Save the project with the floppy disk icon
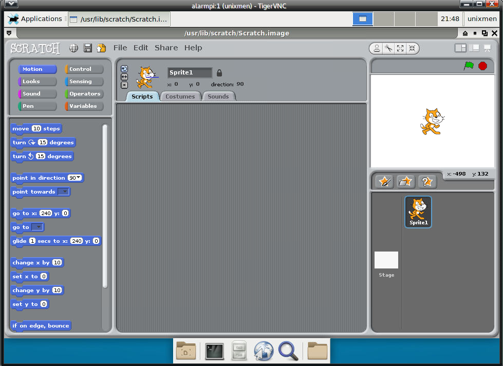Screen dimensions: 503x366 pos(87,48)
